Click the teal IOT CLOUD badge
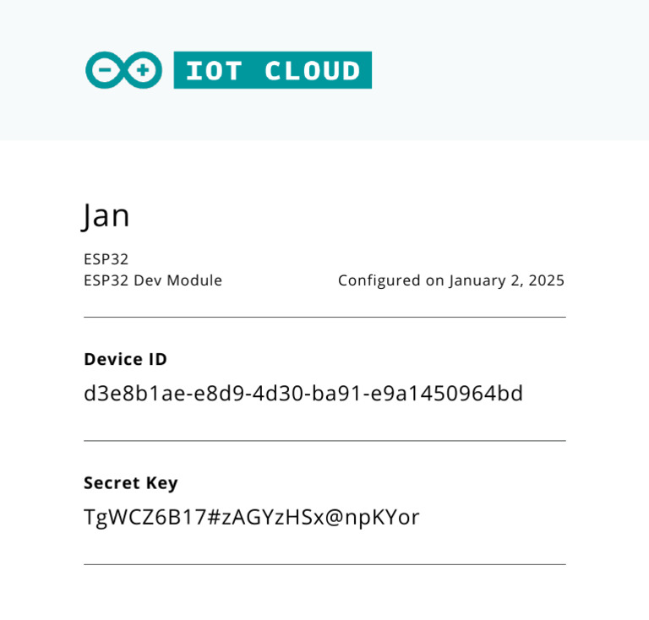The height and width of the screenshot is (620, 649). pos(272,70)
